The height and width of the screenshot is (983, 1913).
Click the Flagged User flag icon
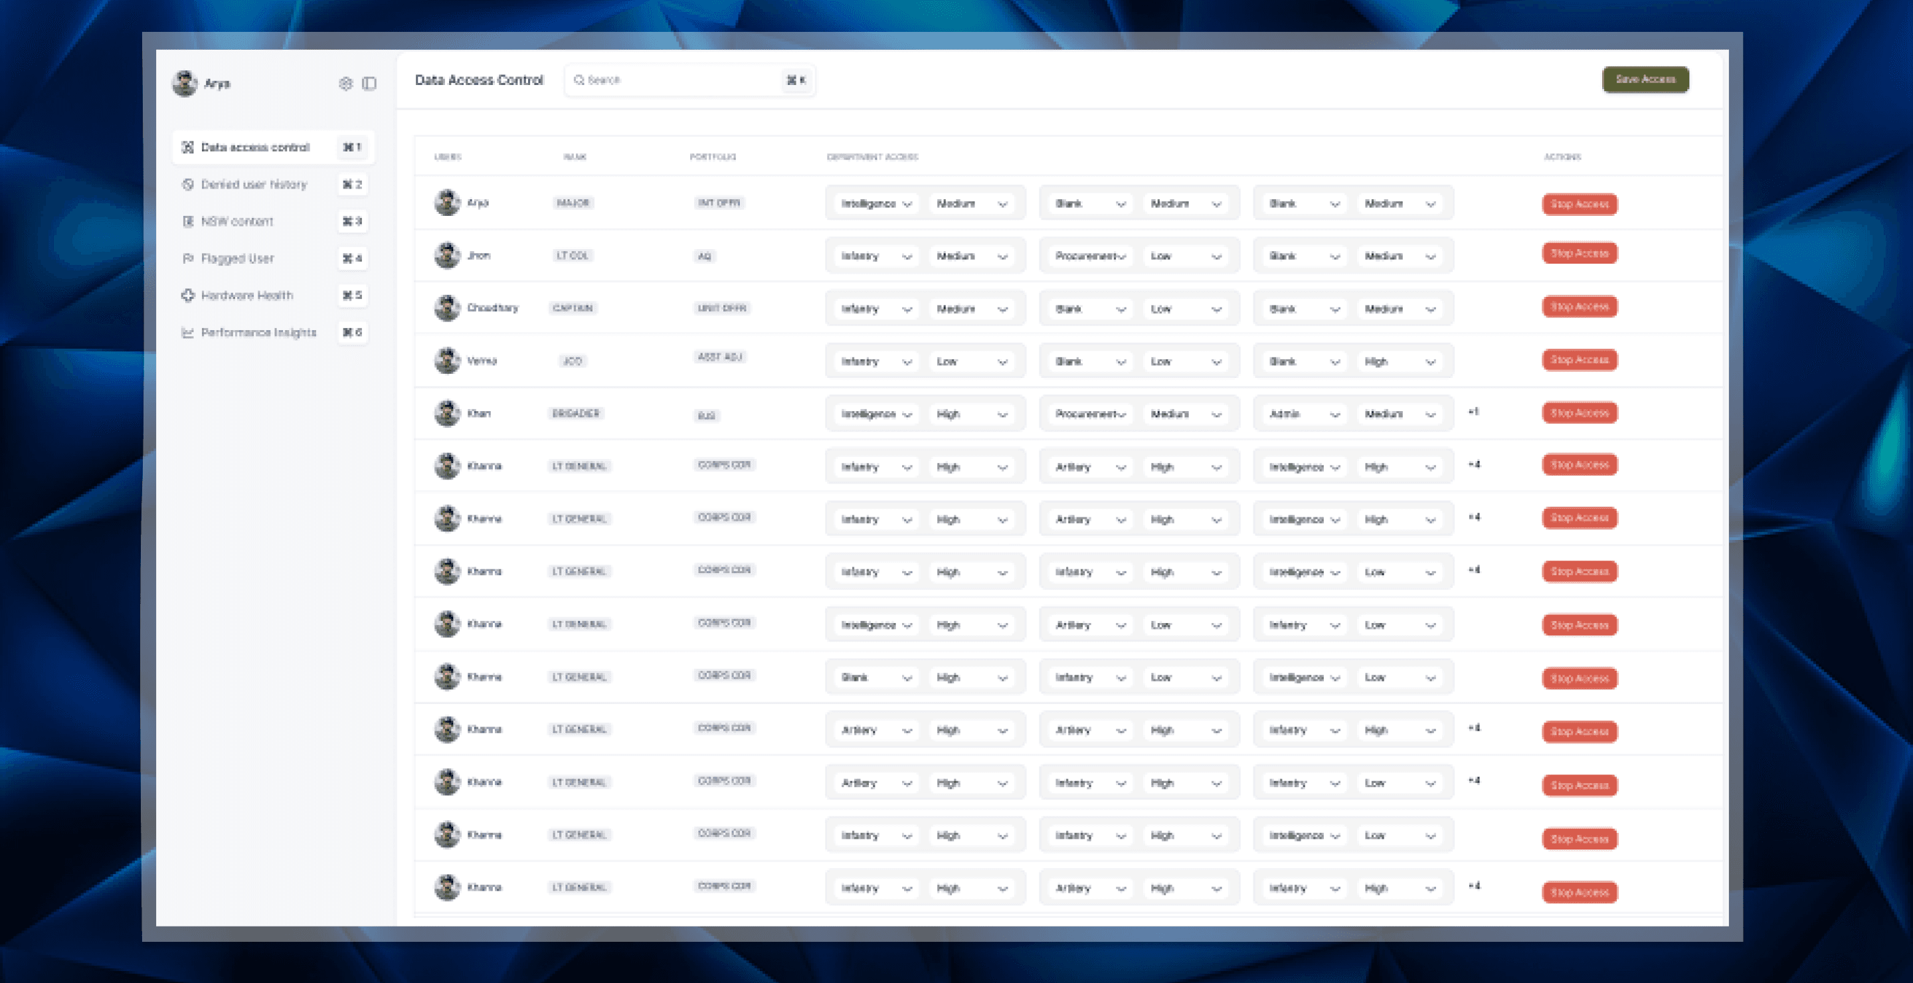coord(188,258)
